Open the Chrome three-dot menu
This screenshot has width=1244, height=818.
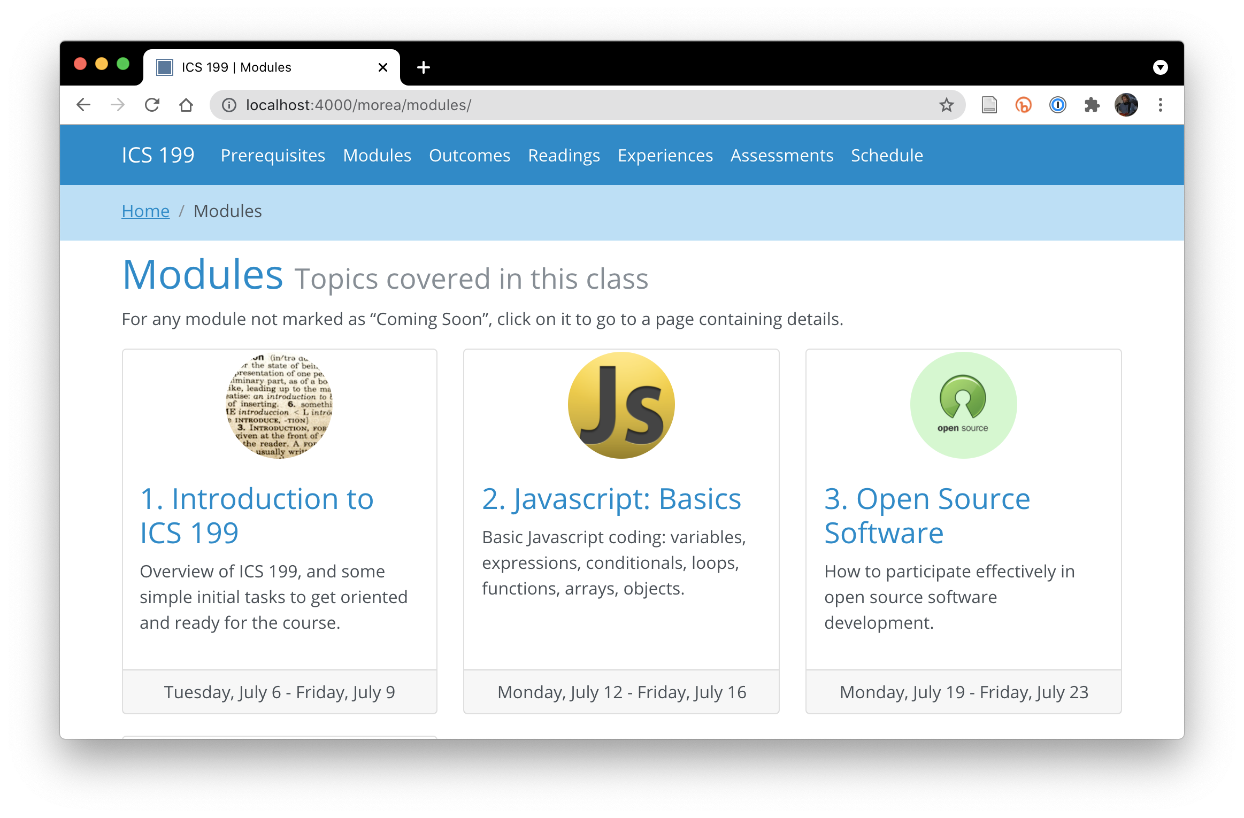point(1160,105)
